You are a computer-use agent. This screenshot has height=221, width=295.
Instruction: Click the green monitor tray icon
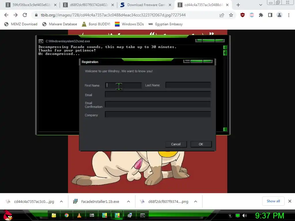[x=238, y=216]
